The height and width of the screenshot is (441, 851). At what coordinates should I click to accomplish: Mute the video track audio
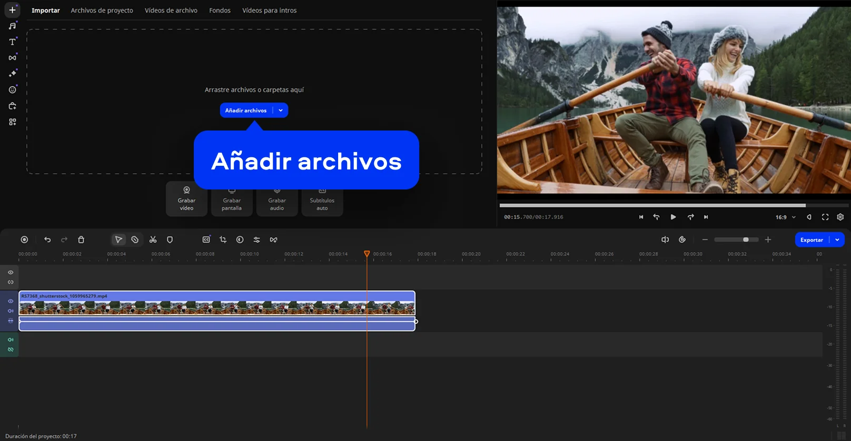pyautogui.click(x=11, y=311)
